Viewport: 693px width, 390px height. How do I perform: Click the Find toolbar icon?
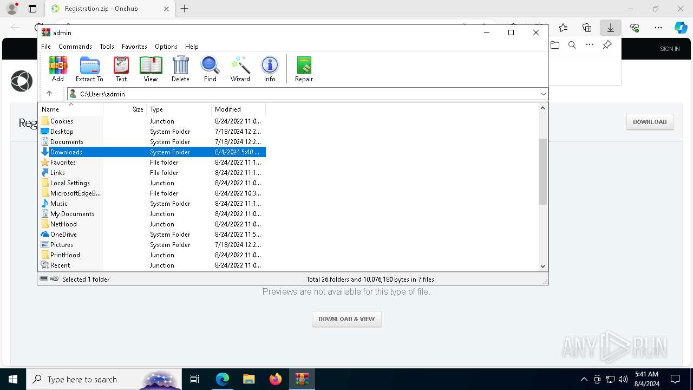(x=210, y=69)
